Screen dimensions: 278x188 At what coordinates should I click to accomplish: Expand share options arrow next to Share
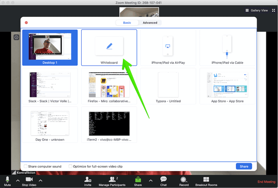[150, 180]
